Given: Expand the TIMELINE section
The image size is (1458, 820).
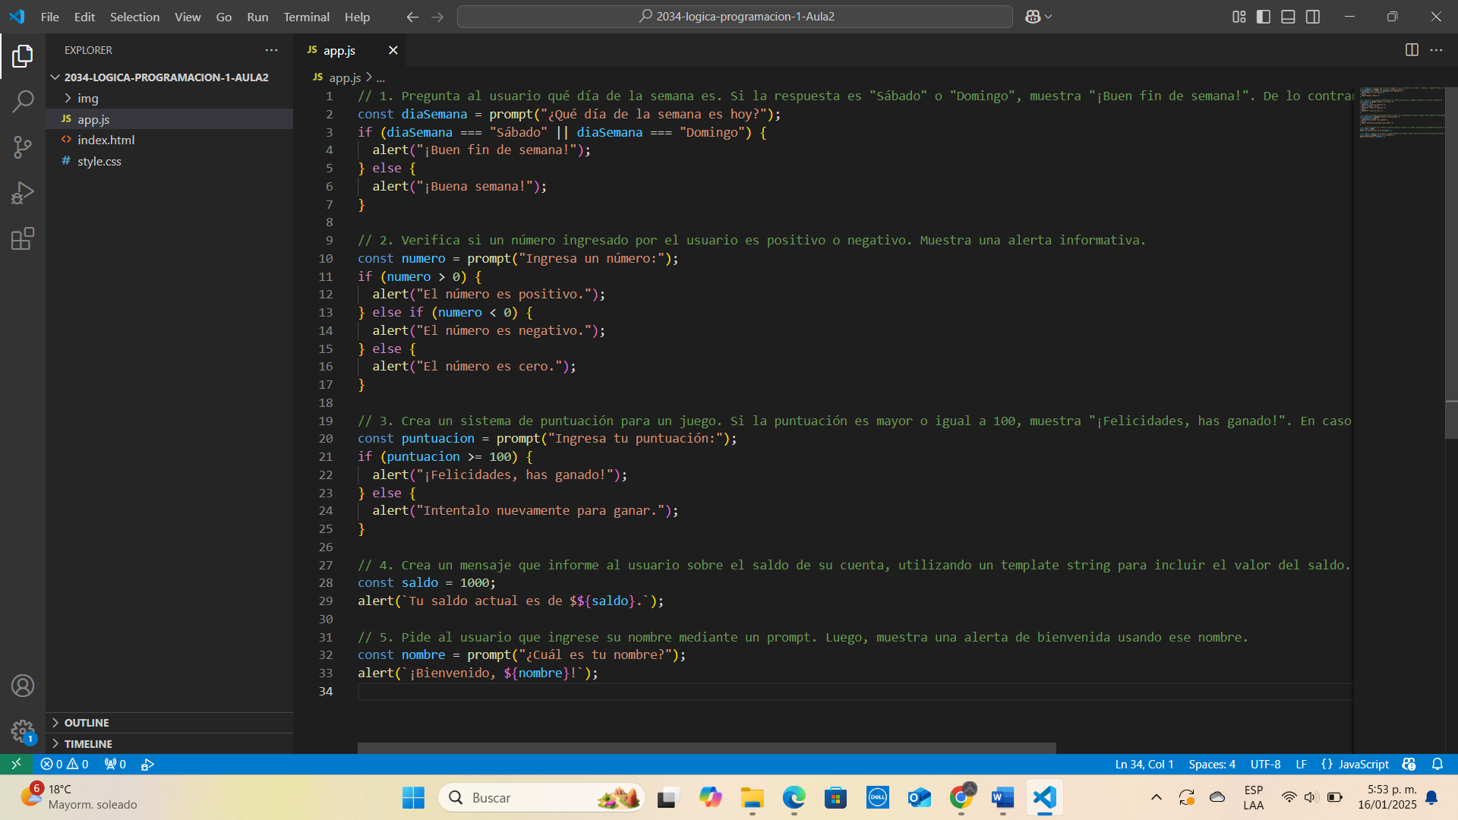Looking at the screenshot, I should (x=88, y=744).
